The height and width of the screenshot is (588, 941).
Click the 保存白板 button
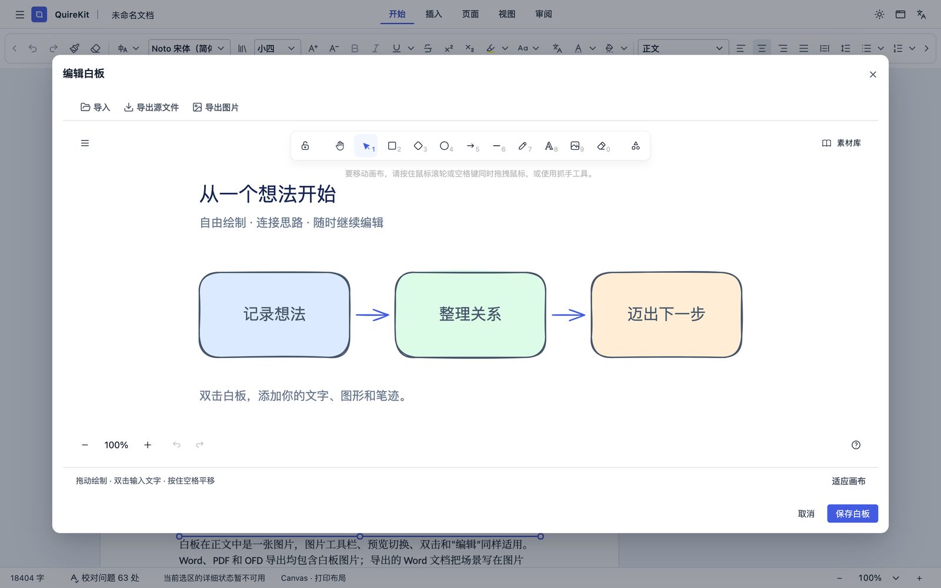(852, 513)
